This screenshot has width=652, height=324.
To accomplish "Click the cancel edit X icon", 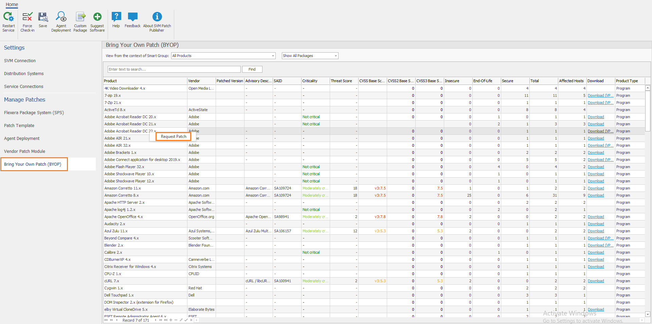I will pos(191,320).
